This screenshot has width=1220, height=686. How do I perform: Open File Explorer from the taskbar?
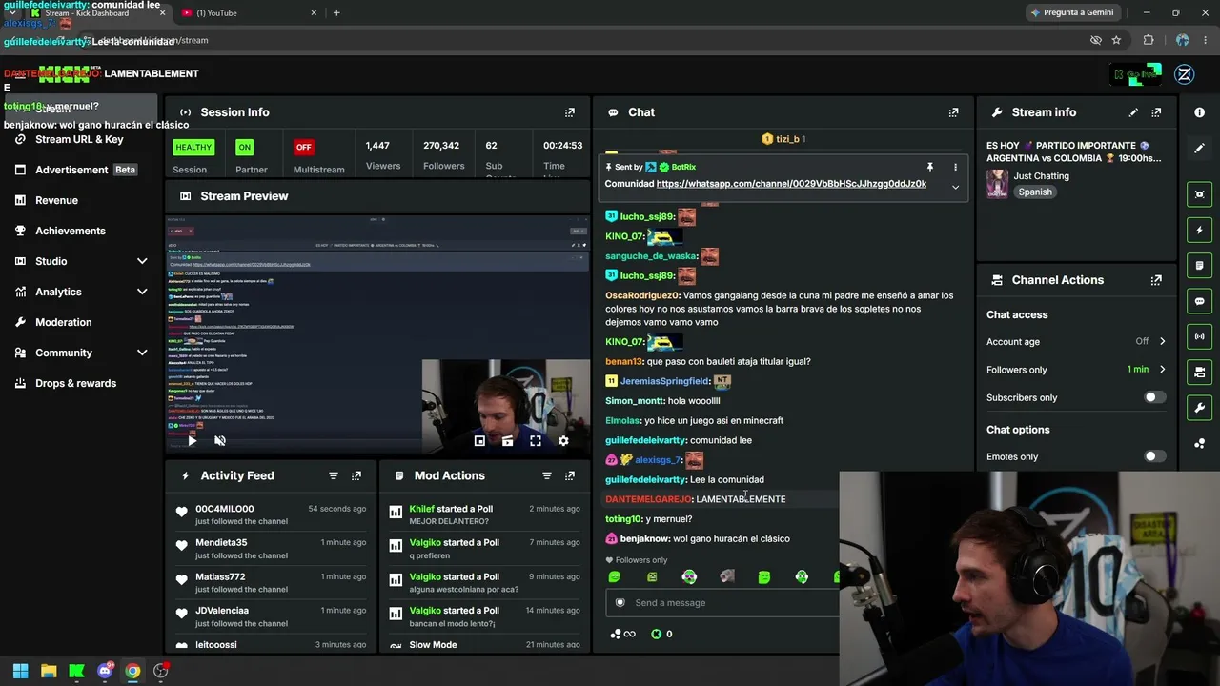[x=49, y=671]
